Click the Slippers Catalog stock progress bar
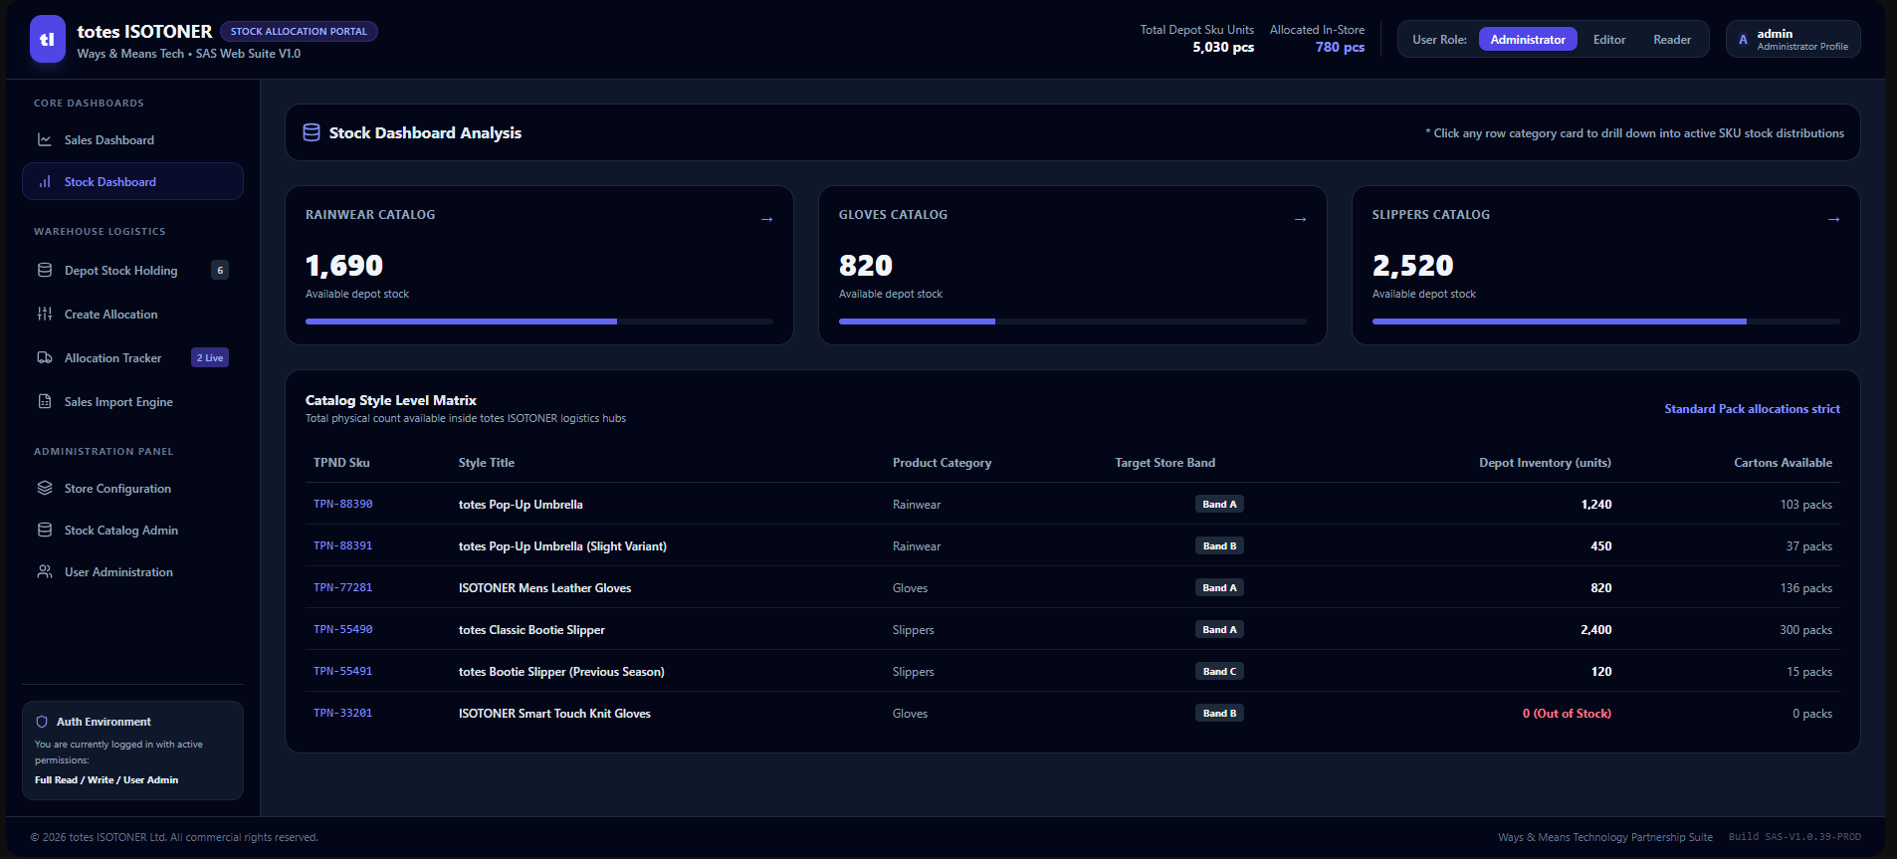The width and height of the screenshot is (1897, 860). coord(1606,322)
